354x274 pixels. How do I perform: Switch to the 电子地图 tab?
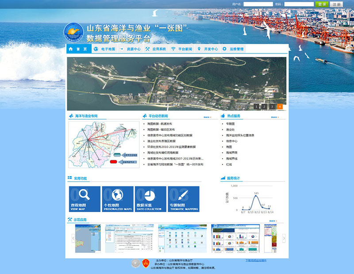(x=105, y=49)
